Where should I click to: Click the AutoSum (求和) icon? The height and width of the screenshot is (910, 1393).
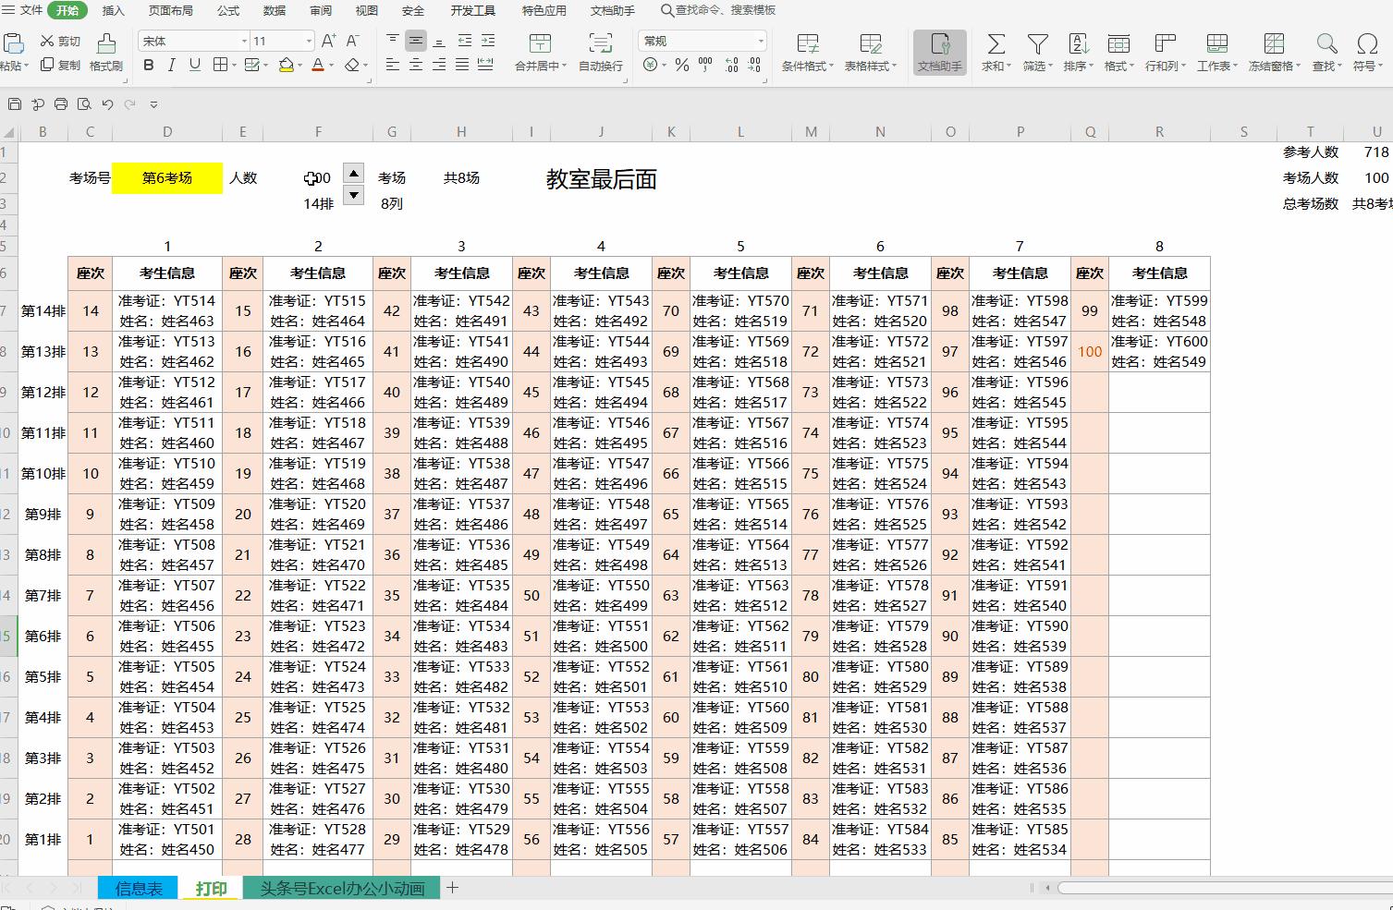[x=995, y=53]
